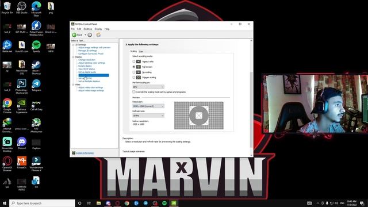Screen dimensions: 368x207
Task: Open Wondershare Filmora X desktop icon
Action: point(36,164)
